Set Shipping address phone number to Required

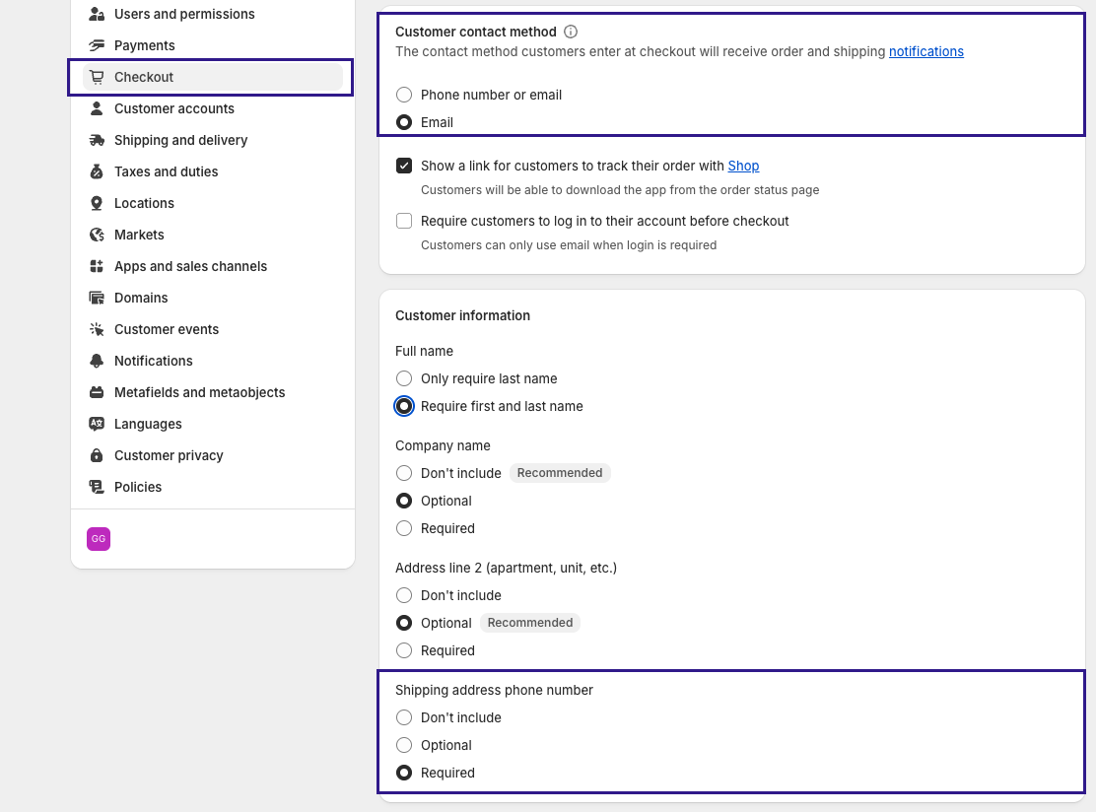404,773
